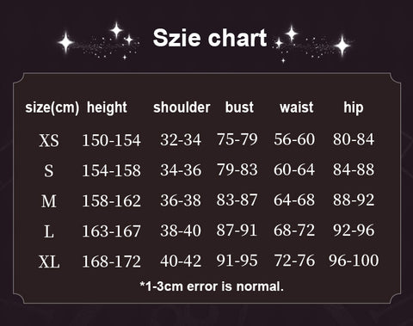Select the 'shoulder' column header
This screenshot has width=413, height=326.
coord(182,108)
